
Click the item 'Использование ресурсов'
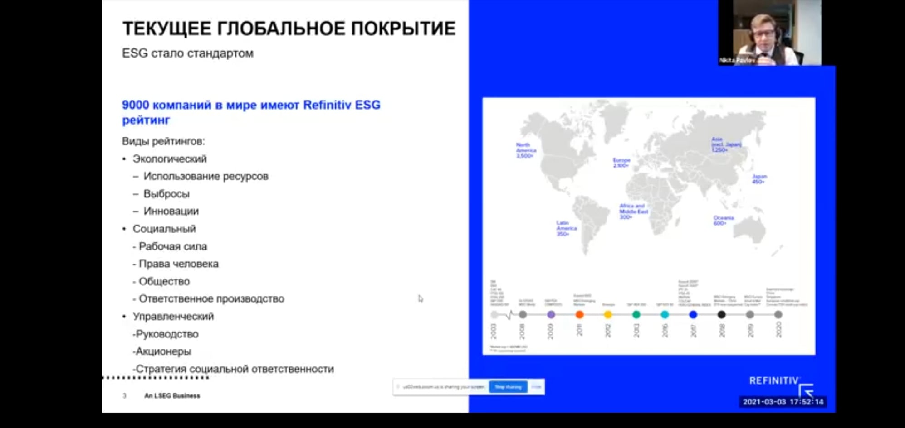tap(206, 176)
